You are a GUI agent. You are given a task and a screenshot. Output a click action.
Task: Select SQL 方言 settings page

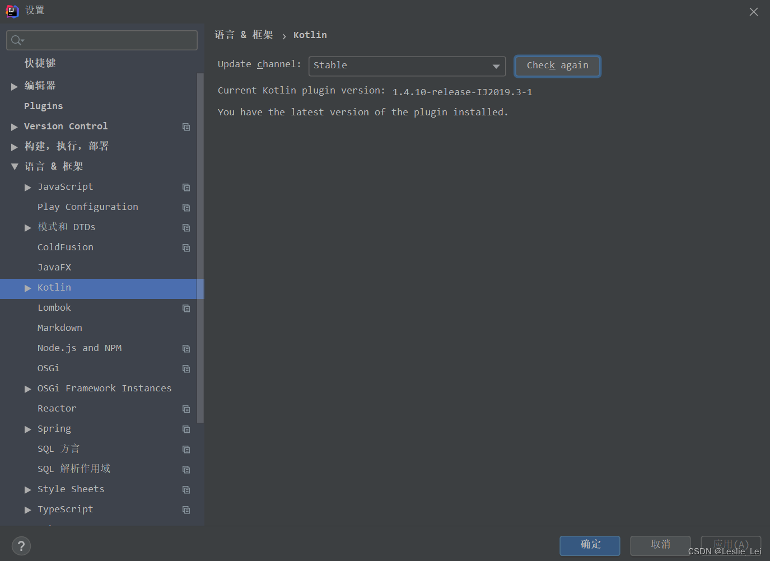59,448
